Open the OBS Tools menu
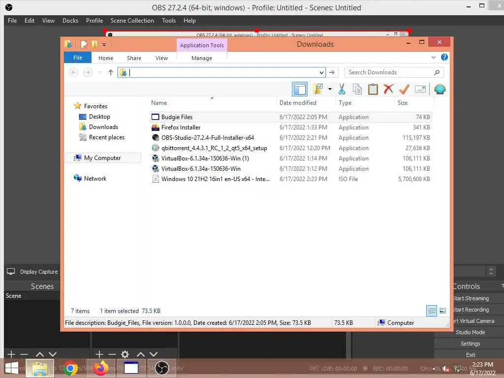 click(169, 21)
